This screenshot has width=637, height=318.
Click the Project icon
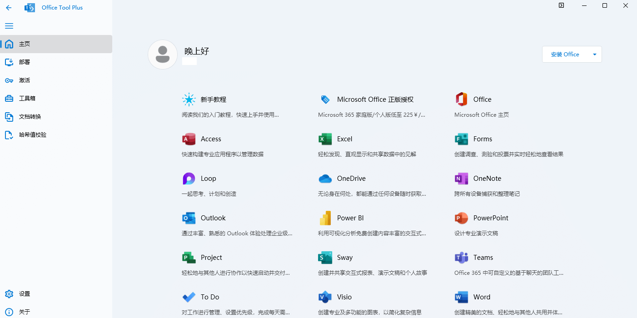tap(189, 258)
